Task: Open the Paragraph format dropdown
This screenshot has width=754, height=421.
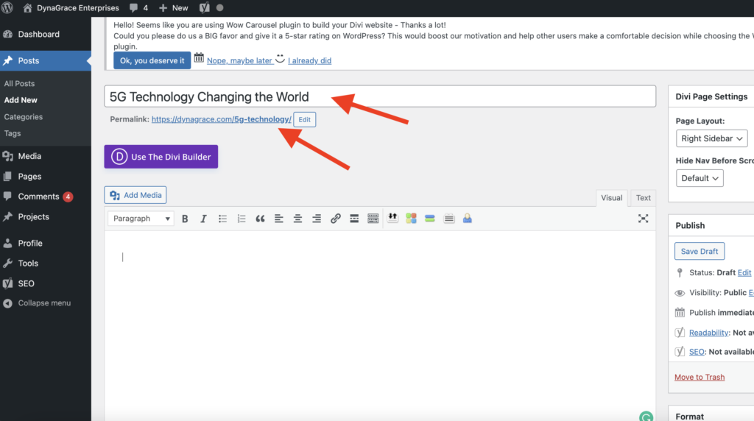Action: click(x=141, y=219)
